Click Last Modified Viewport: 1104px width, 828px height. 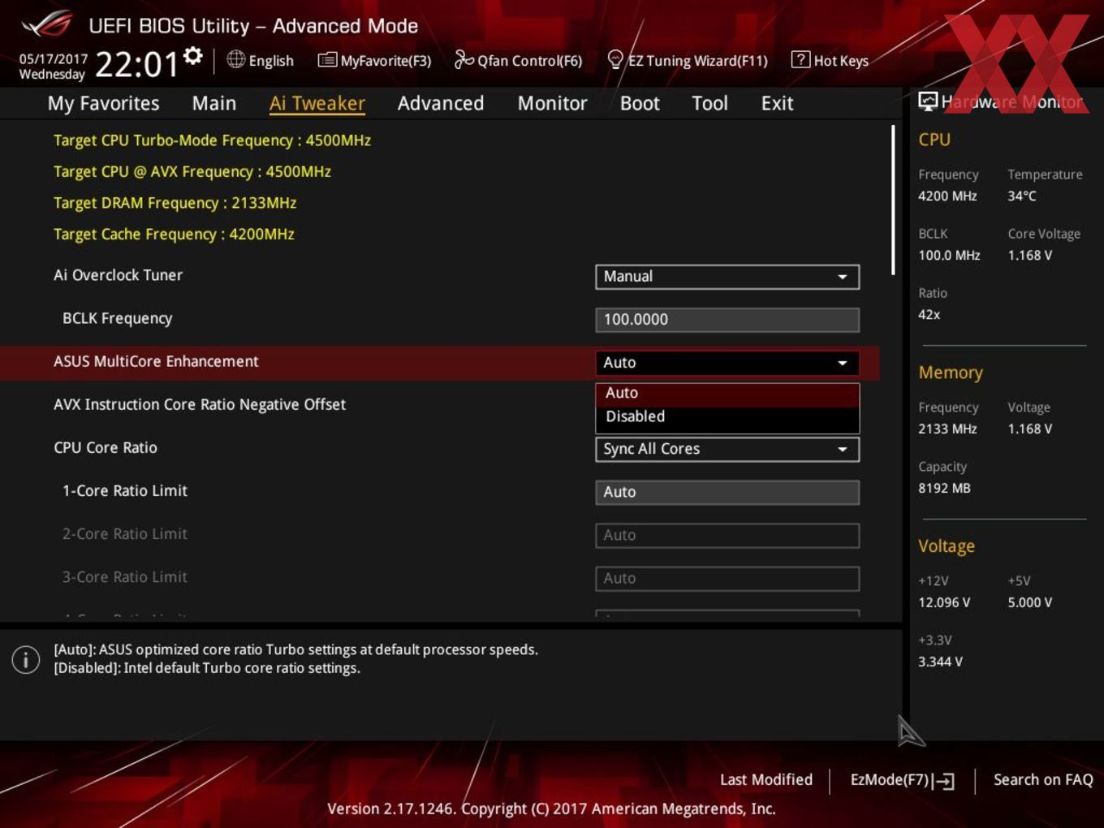click(x=765, y=780)
